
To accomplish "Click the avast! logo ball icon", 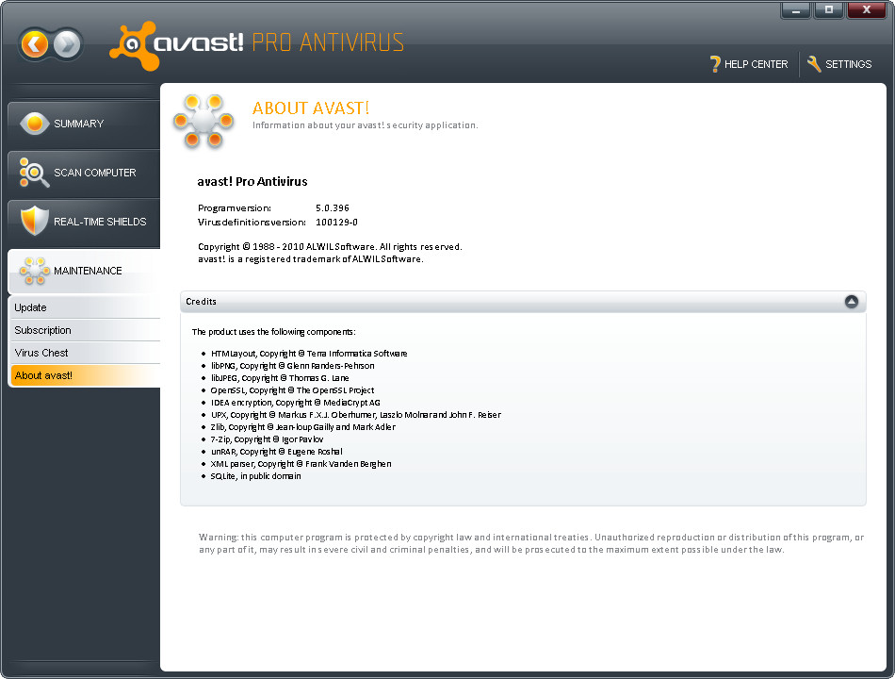I will [x=132, y=44].
